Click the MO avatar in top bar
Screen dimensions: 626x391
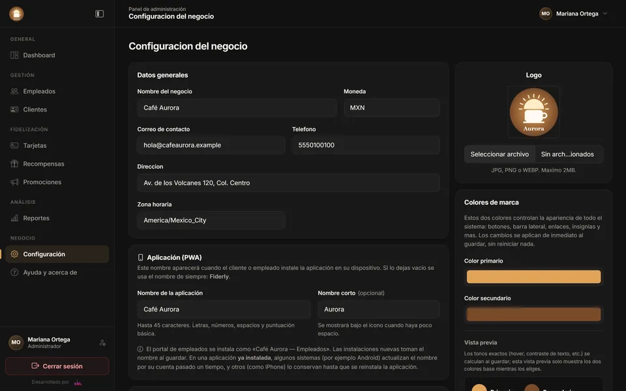click(x=545, y=14)
